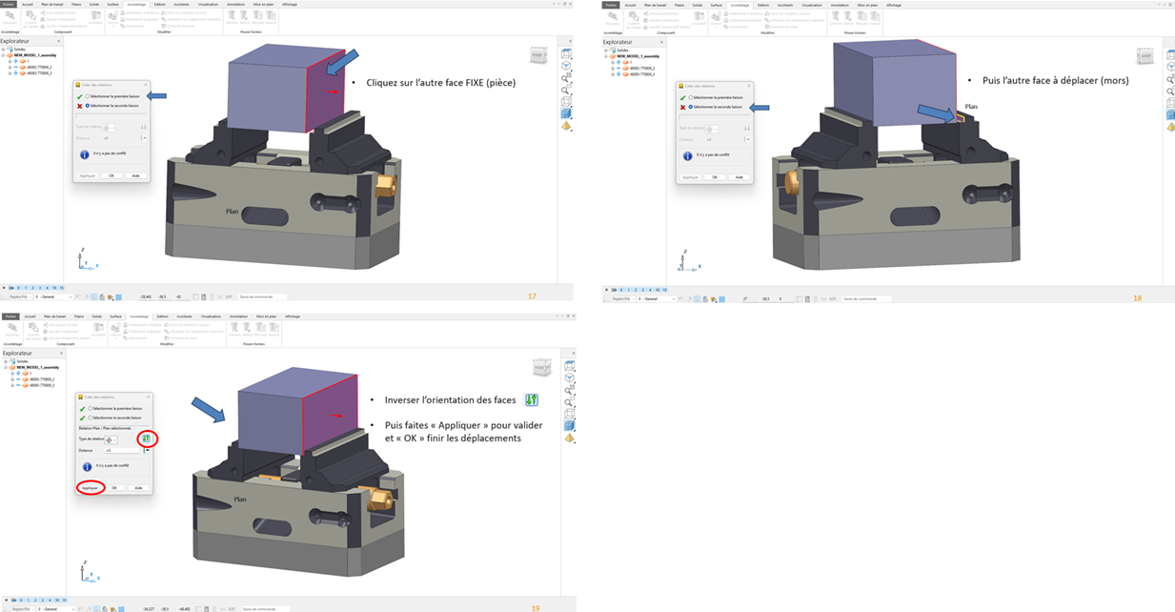Select 'Sélectionner la première liaison' in screenshot 18

(x=716, y=97)
